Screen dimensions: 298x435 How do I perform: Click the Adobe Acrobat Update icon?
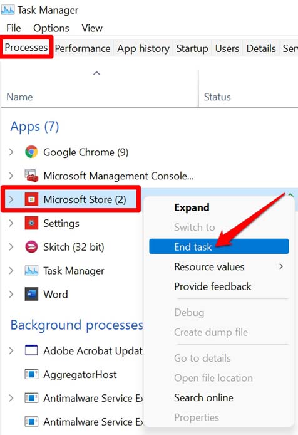[31, 350]
